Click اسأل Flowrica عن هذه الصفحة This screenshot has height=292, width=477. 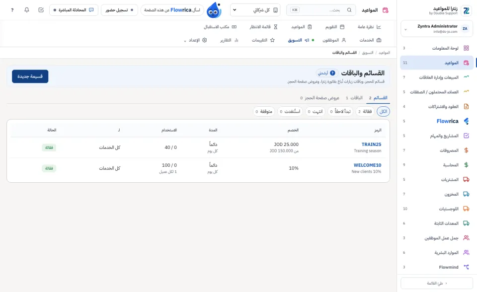172,10
